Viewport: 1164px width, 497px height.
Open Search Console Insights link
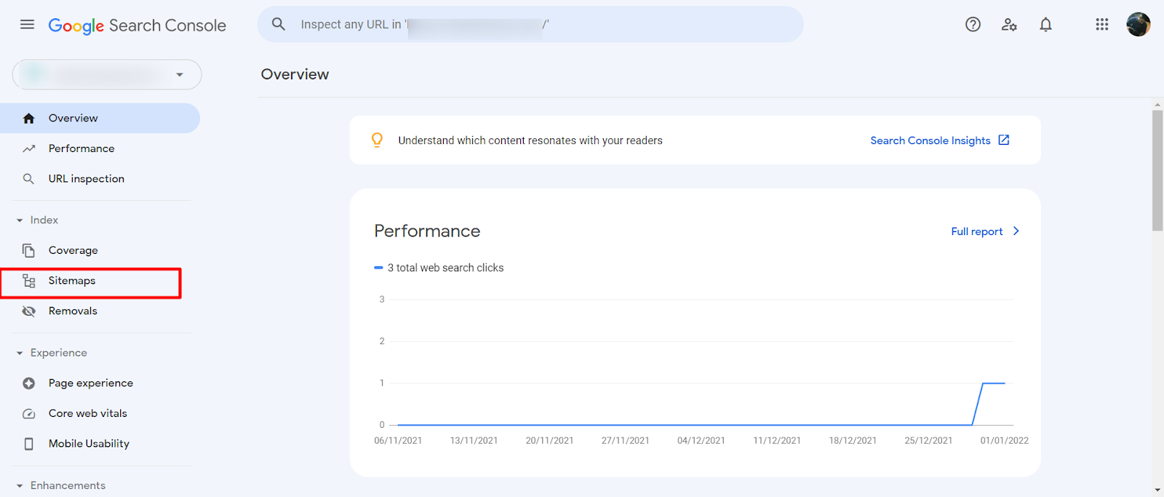[930, 140]
